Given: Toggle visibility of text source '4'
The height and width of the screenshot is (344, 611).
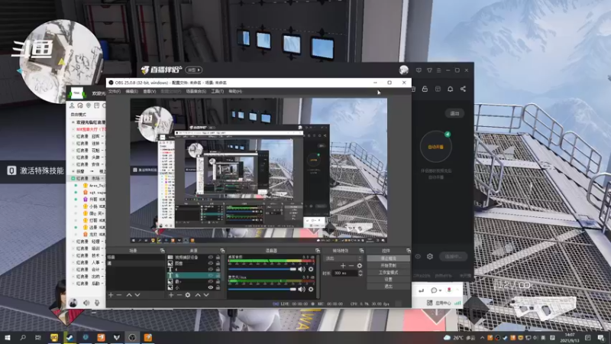Looking at the screenshot, I should [x=211, y=269].
